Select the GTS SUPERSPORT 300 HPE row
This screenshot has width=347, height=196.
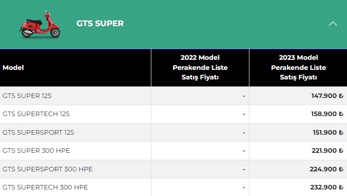pyautogui.click(x=173, y=169)
